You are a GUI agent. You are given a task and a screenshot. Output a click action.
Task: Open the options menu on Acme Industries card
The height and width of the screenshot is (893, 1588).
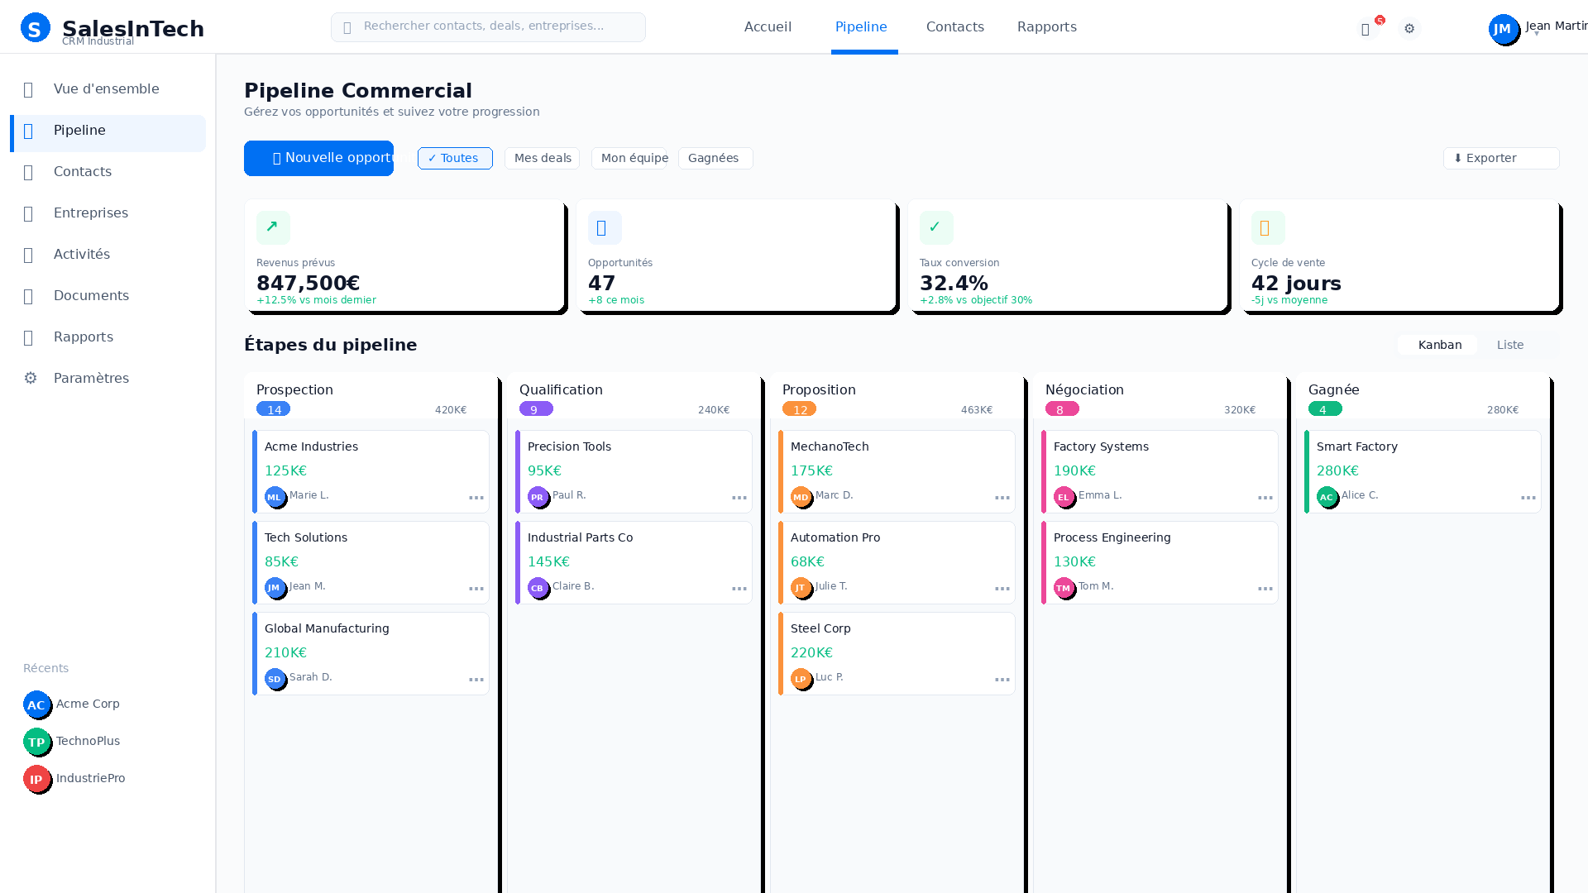click(476, 497)
